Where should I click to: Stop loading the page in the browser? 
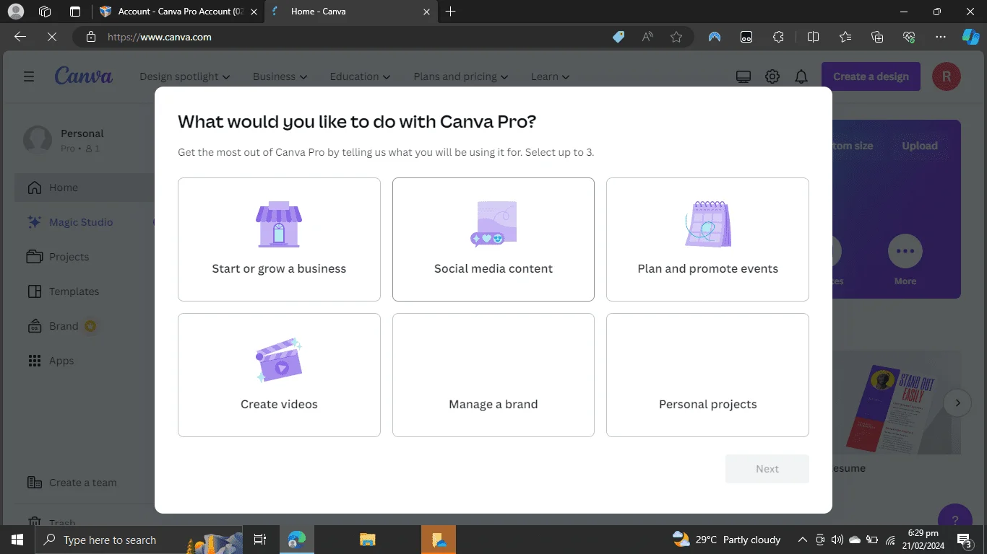(x=52, y=37)
